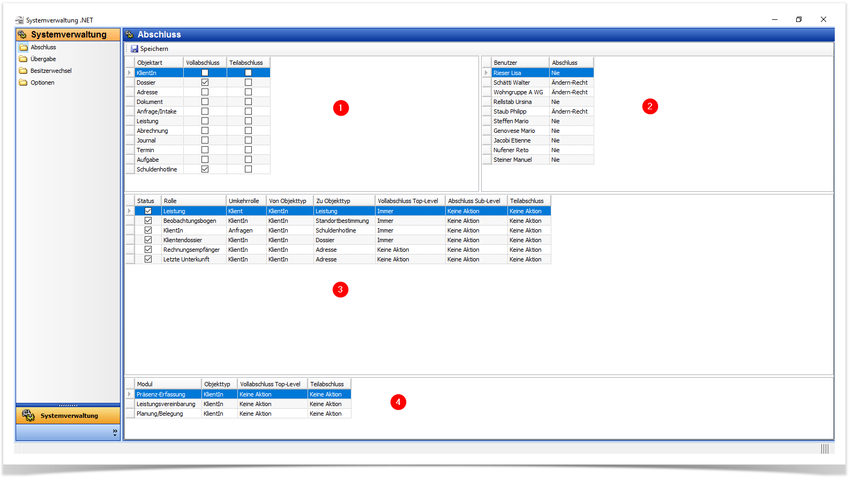Click the Abschluss title bar icon

pos(129,34)
